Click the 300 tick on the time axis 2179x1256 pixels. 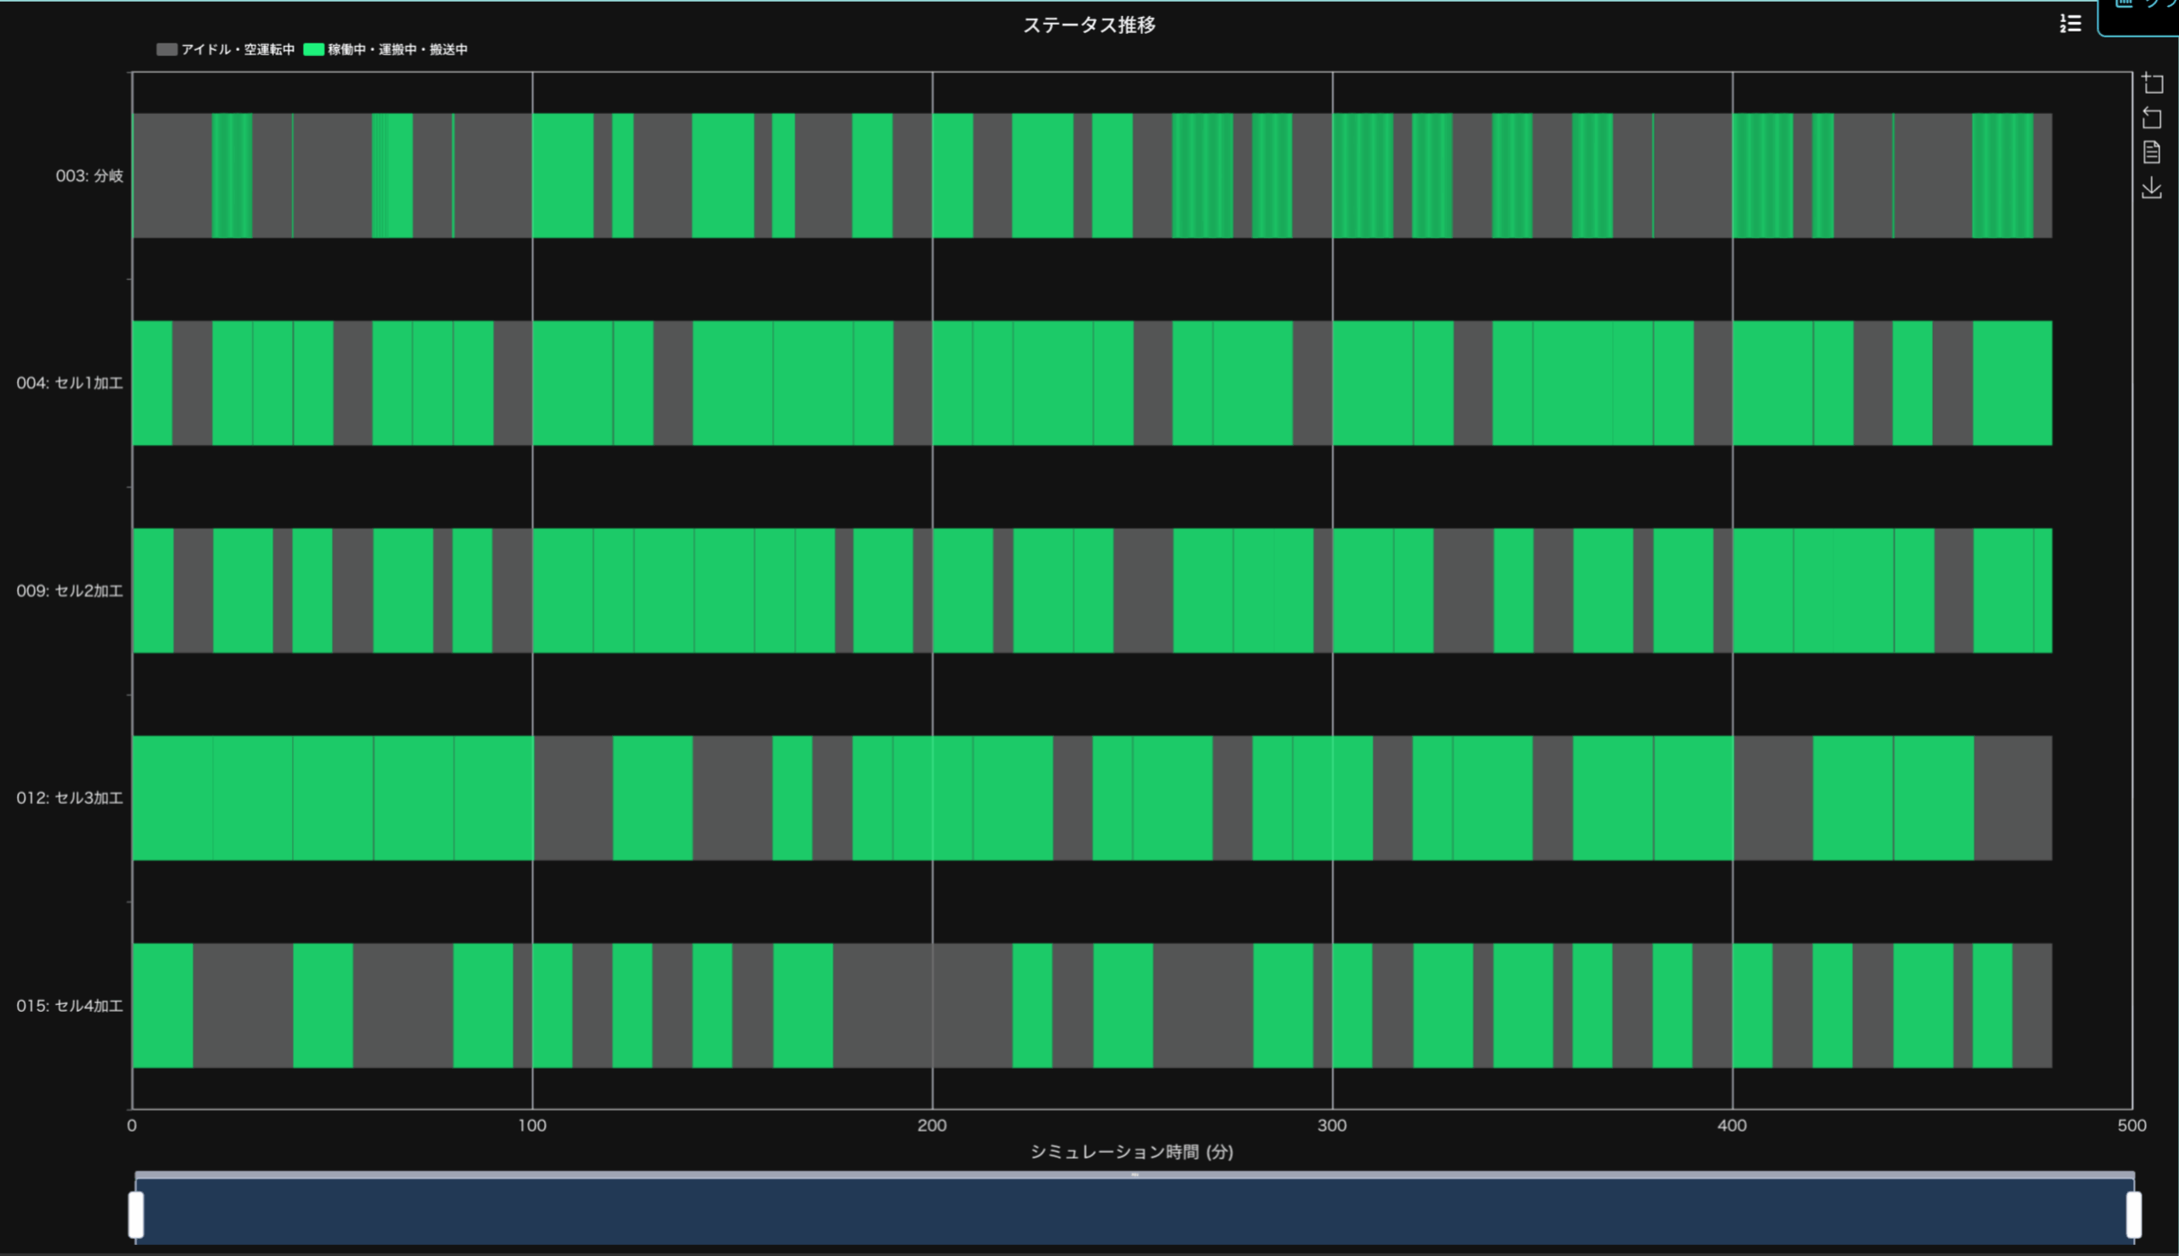click(x=1332, y=1126)
